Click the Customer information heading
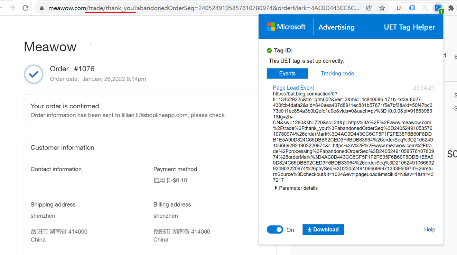Image resolution: width=457 pixels, height=255 pixels. [x=63, y=147]
